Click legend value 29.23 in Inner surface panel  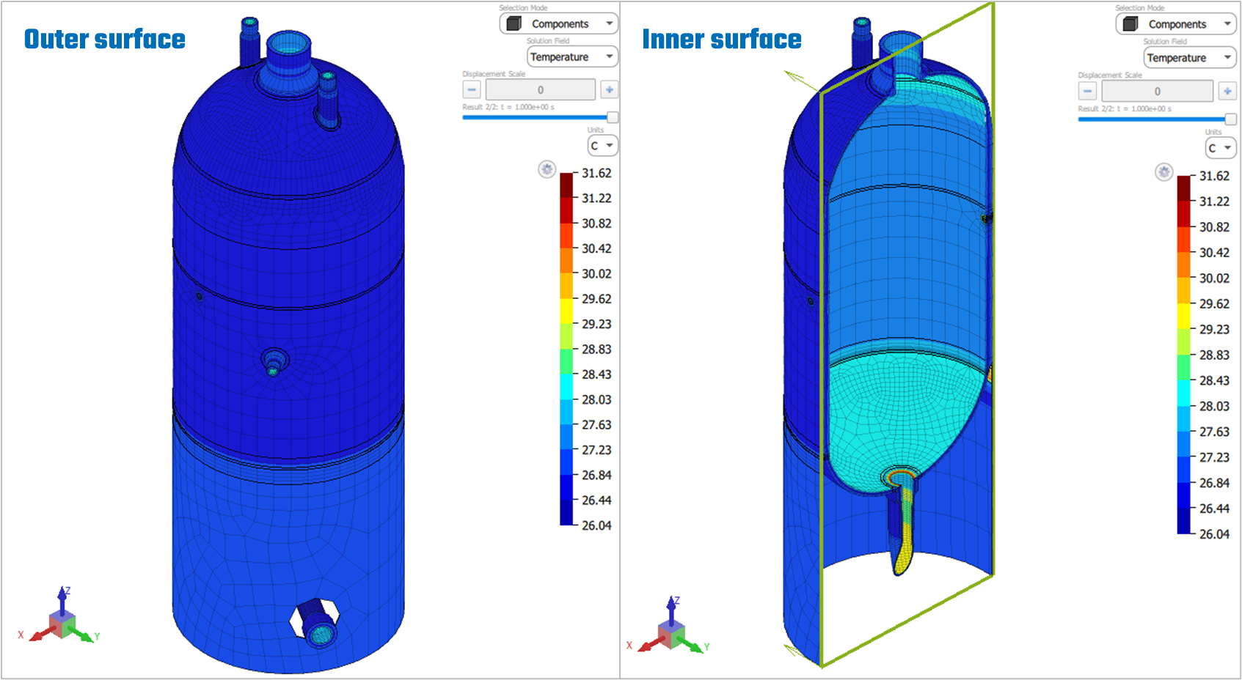pos(1214,329)
